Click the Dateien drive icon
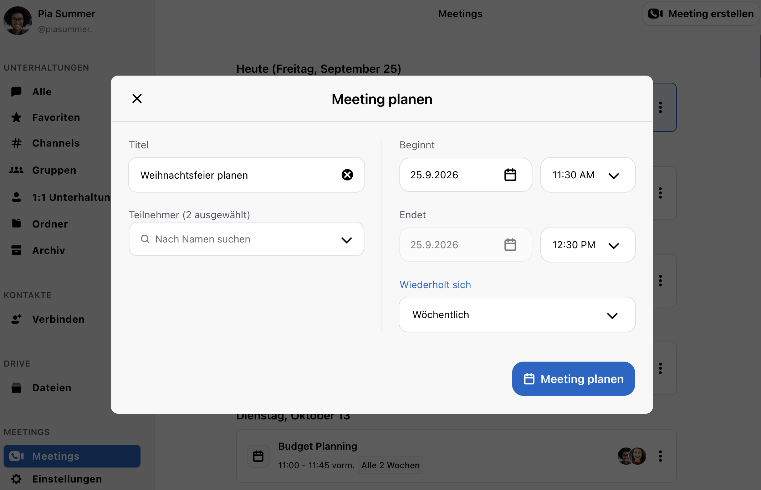 (16, 388)
